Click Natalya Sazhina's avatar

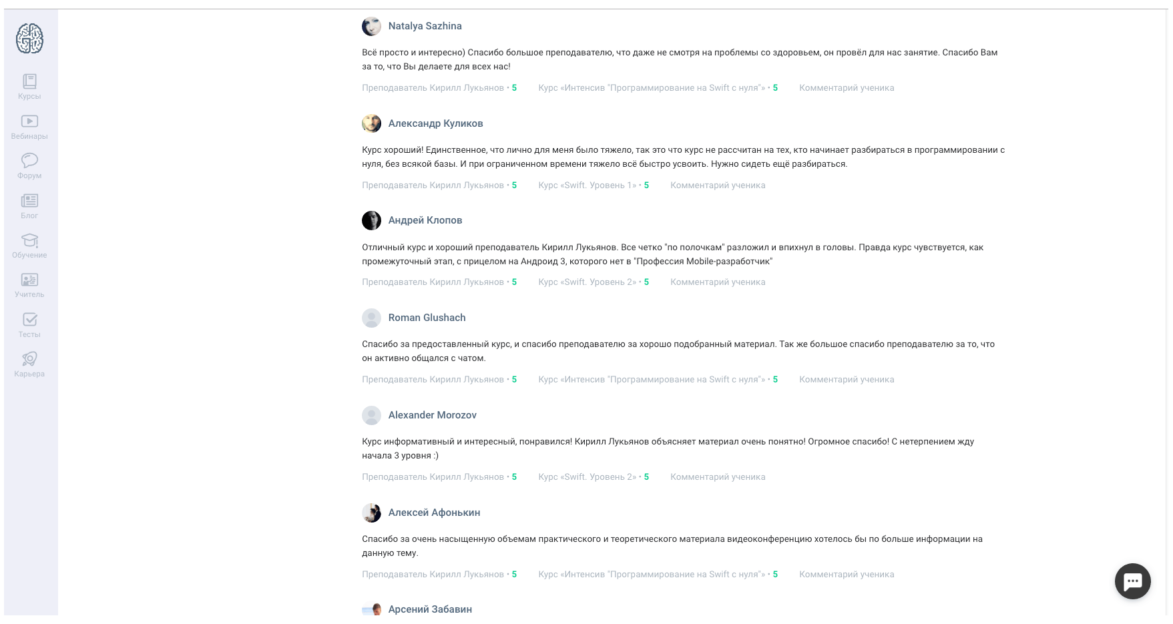pyautogui.click(x=371, y=26)
